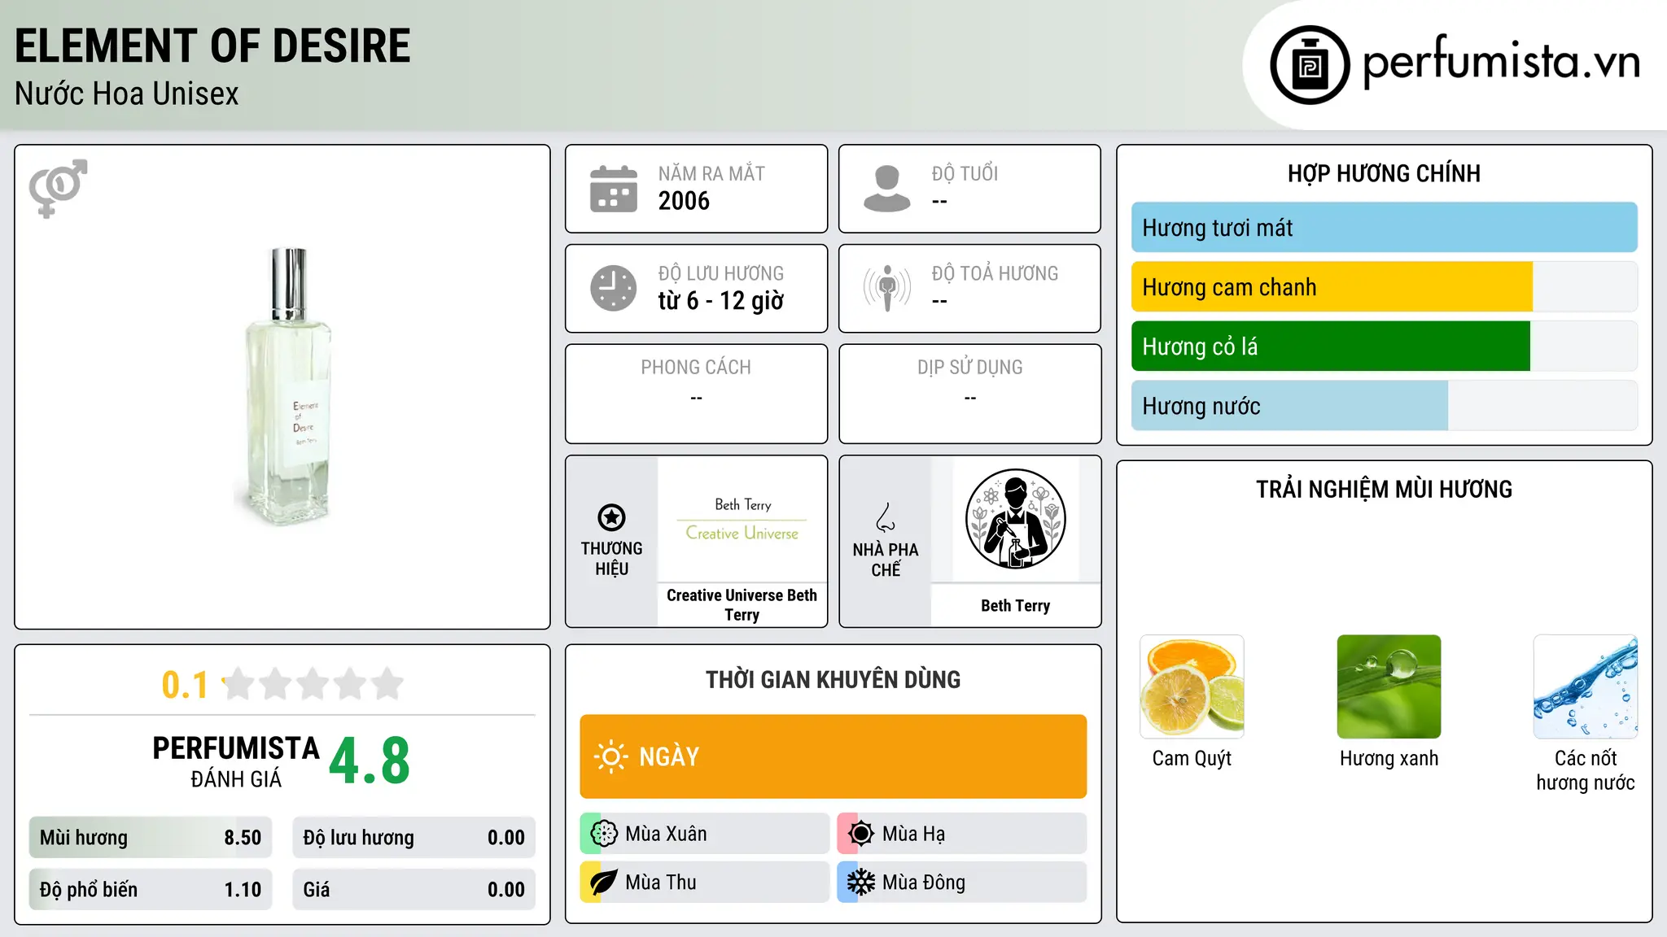Screen dimensions: 1667x937
Task: Click the PERFUMISTA ĐÁNH GIÁ label
Action: pos(236,762)
